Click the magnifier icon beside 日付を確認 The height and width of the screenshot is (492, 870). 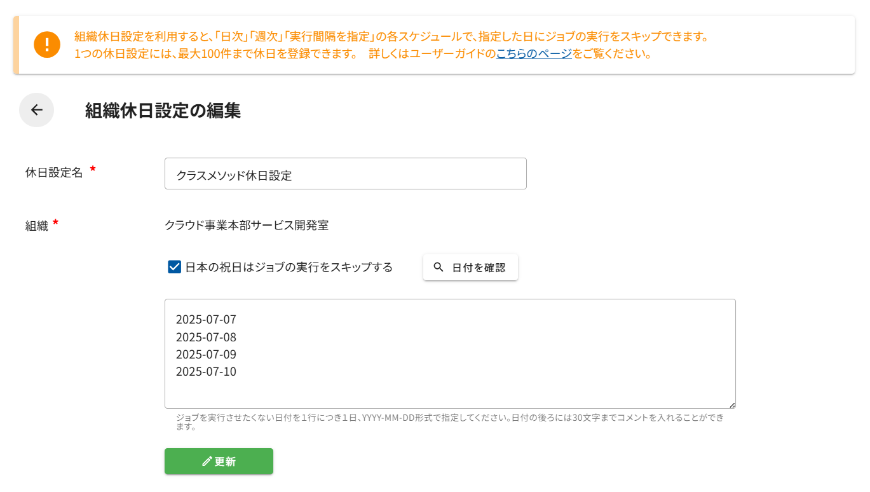coord(438,268)
